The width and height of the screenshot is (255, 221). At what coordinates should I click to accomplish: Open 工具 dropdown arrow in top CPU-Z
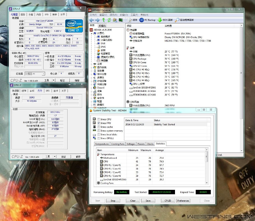(x=54, y=80)
